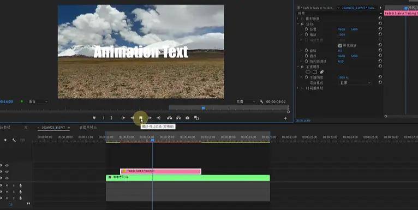This screenshot has height=210, width=418.
Task: Open the zoom level fit dropdown
Action: click(x=38, y=101)
